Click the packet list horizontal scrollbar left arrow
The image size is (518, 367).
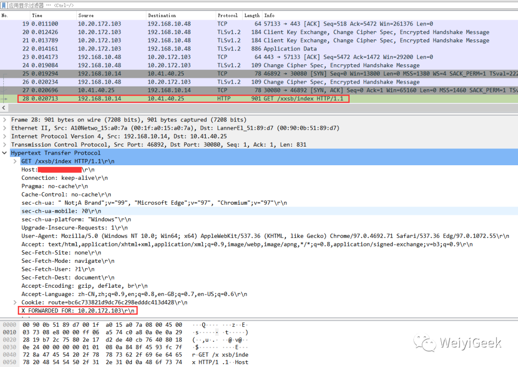tap(4, 108)
